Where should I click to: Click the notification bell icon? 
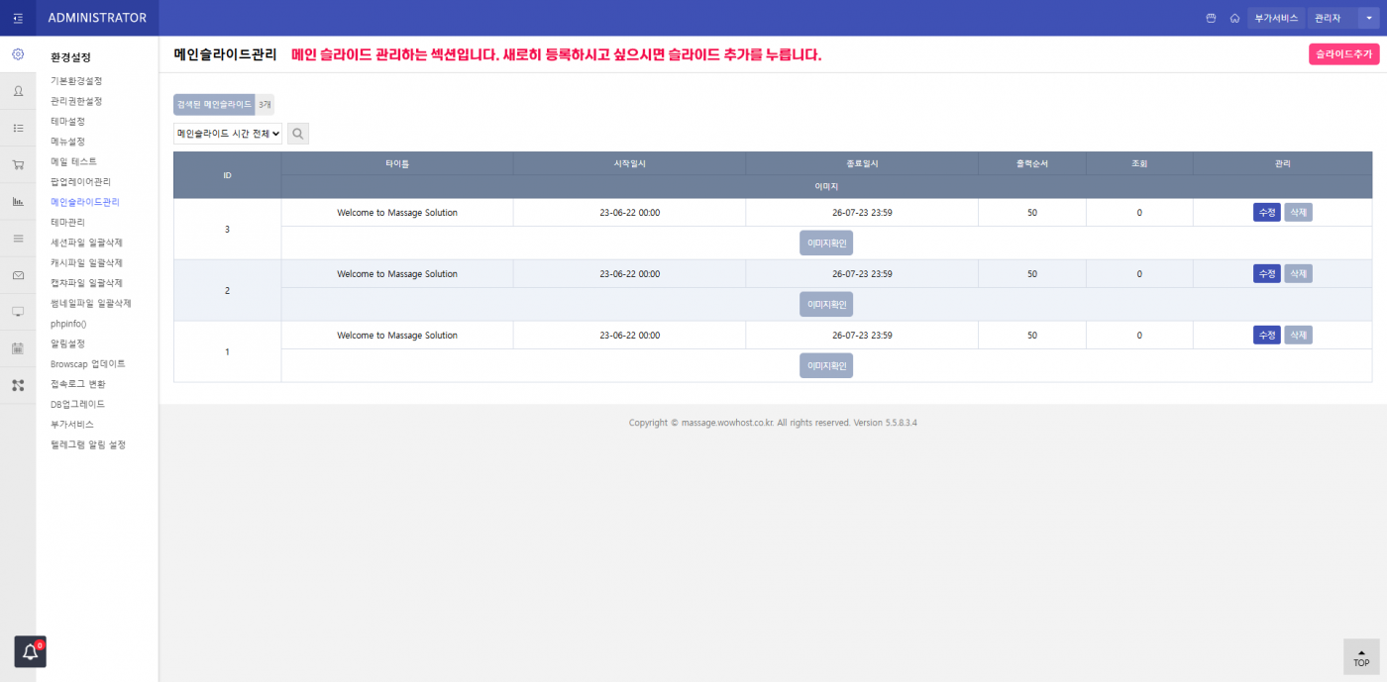tap(30, 651)
